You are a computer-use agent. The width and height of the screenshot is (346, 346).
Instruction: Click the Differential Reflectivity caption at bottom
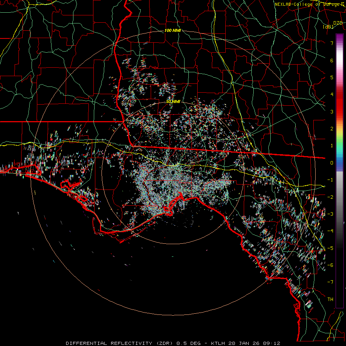coord(173,343)
